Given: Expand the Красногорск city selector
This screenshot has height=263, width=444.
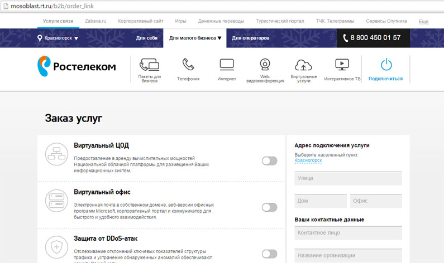Looking at the screenshot, I should 58,38.
